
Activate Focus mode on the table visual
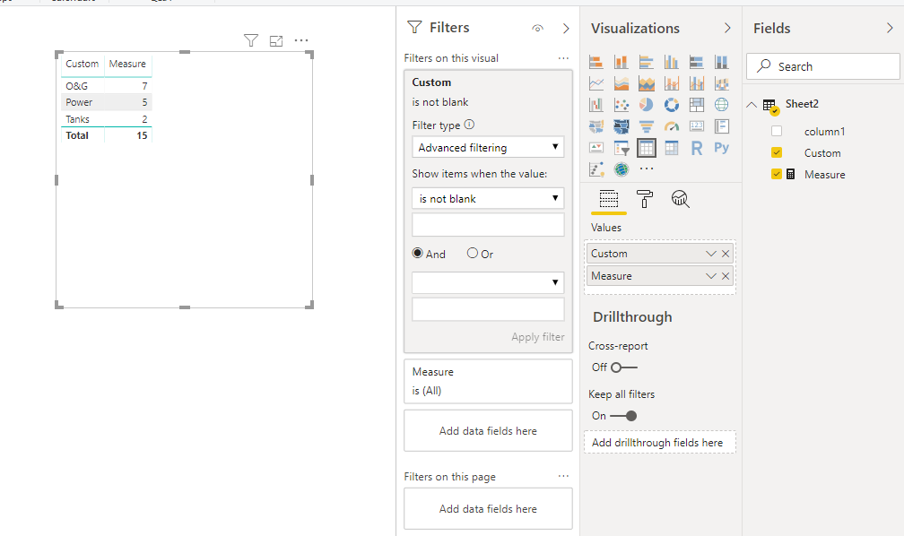[276, 41]
